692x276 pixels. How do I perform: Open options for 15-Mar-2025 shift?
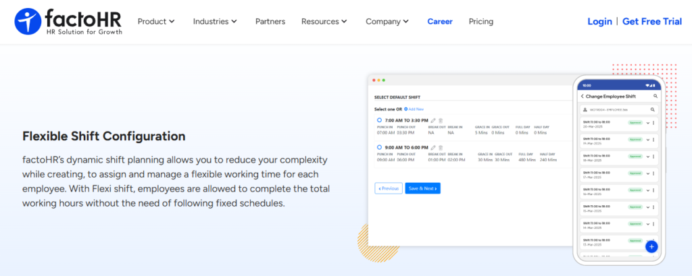[653, 206]
